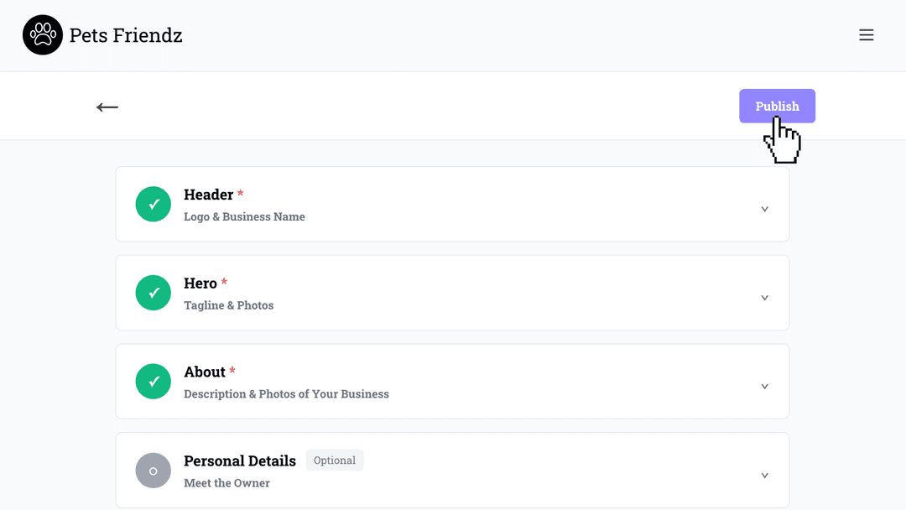The height and width of the screenshot is (510, 906).
Task: Expand the Hero section chevron
Action: (764, 298)
